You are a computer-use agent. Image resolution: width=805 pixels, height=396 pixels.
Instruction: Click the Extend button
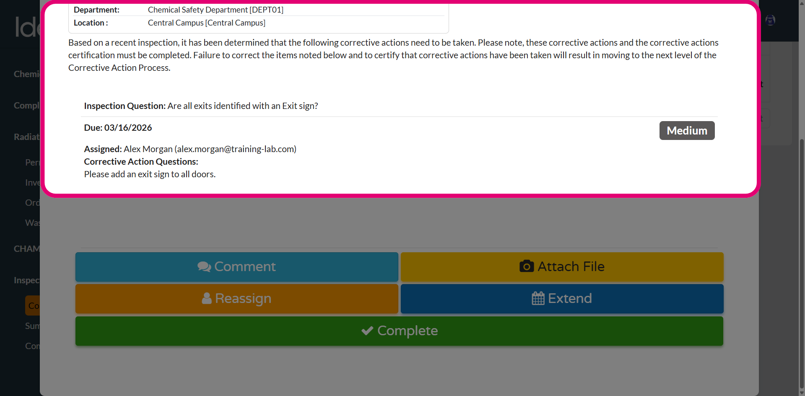[x=562, y=299]
